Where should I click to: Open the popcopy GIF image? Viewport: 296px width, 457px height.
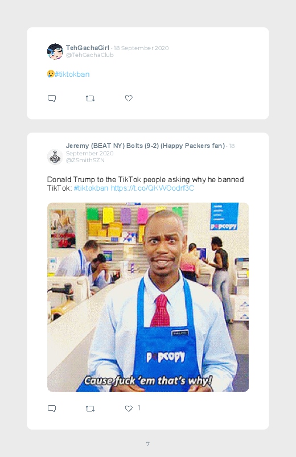click(x=148, y=297)
